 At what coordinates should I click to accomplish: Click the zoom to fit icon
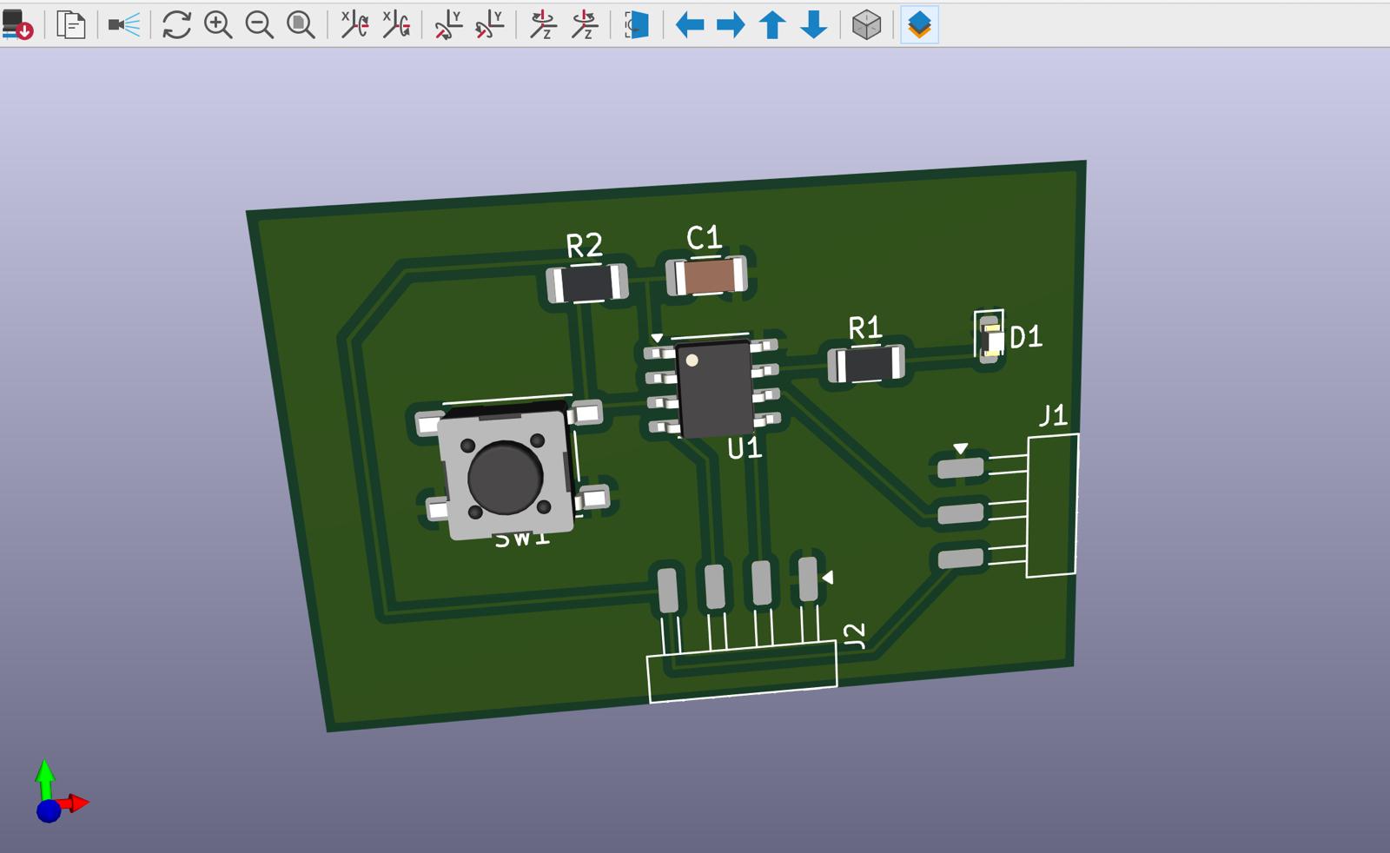pos(301,24)
